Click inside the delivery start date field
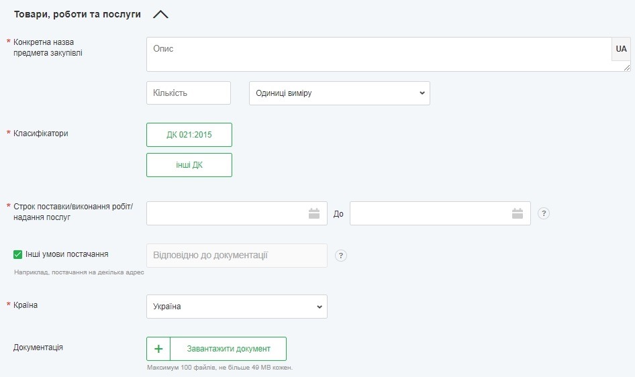Image resolution: width=635 pixels, height=377 pixels. pyautogui.click(x=226, y=213)
